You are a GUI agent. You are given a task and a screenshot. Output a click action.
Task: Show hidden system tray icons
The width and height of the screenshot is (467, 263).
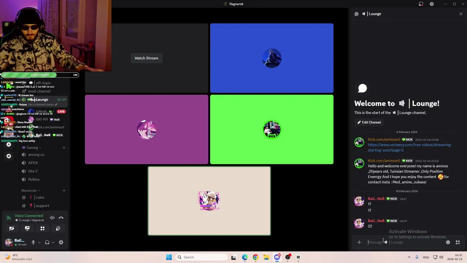click(409, 257)
